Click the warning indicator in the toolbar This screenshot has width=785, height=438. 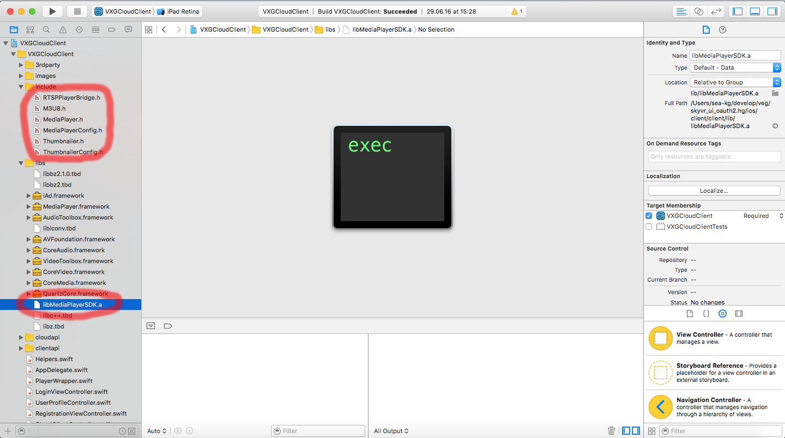point(517,11)
